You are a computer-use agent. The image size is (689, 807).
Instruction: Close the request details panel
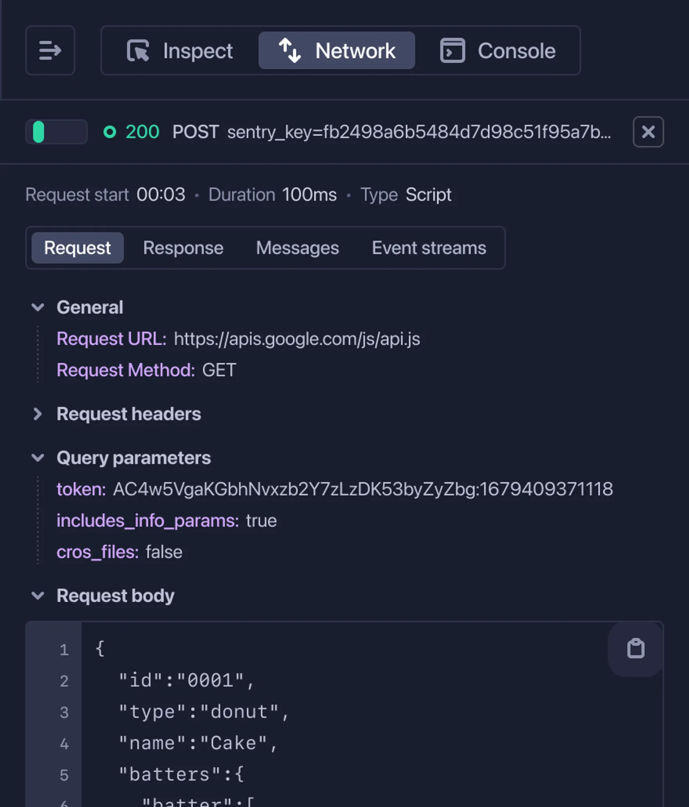[648, 132]
